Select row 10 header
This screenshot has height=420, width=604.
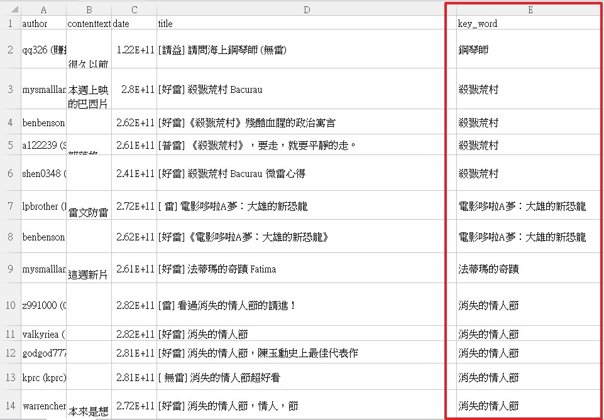11,305
